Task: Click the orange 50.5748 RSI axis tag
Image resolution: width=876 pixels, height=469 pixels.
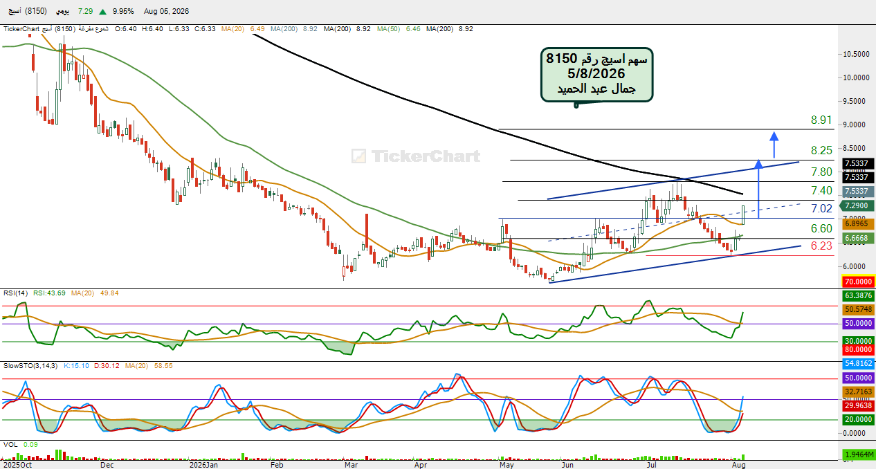Action: click(x=858, y=309)
